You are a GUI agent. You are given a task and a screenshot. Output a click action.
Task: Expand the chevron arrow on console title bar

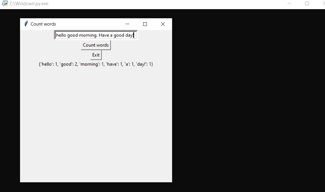(323, 3)
